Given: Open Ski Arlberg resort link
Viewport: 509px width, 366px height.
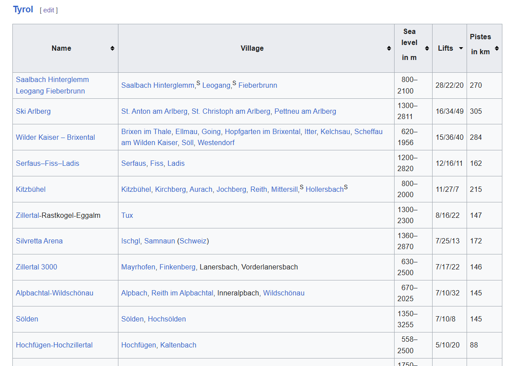Looking at the screenshot, I should coord(33,112).
